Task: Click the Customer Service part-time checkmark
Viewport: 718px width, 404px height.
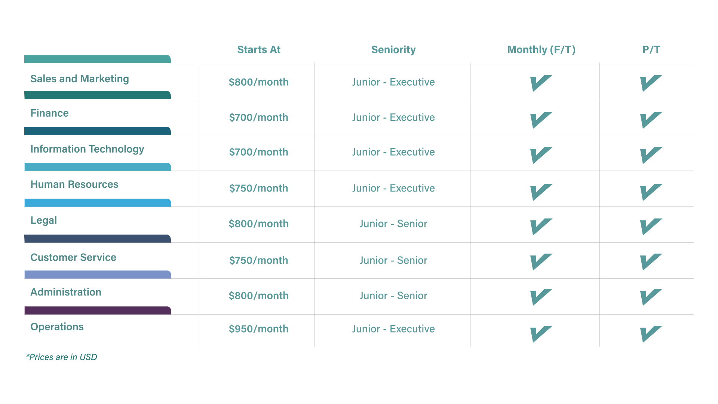Action: [x=651, y=261]
